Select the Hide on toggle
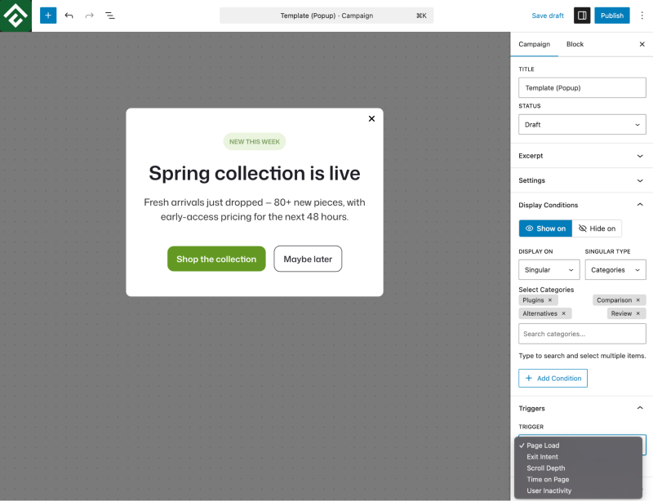The image size is (653, 501). point(597,228)
